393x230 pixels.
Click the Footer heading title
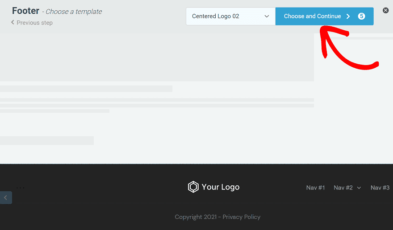[x=26, y=11]
